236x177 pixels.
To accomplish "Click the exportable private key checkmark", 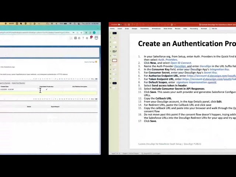I will pos(47,89).
